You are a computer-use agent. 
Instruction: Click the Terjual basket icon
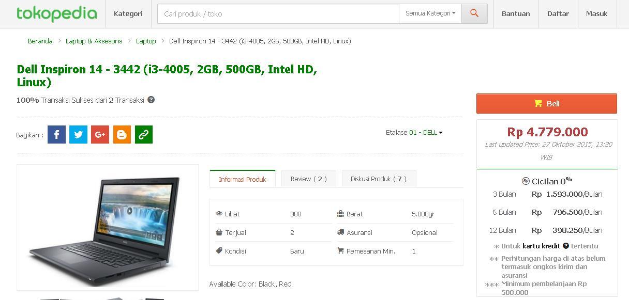pyautogui.click(x=219, y=232)
